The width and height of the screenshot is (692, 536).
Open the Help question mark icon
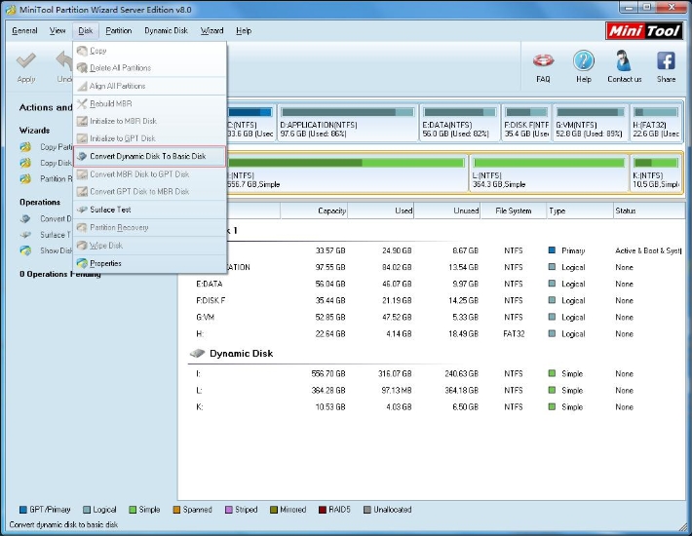(584, 60)
